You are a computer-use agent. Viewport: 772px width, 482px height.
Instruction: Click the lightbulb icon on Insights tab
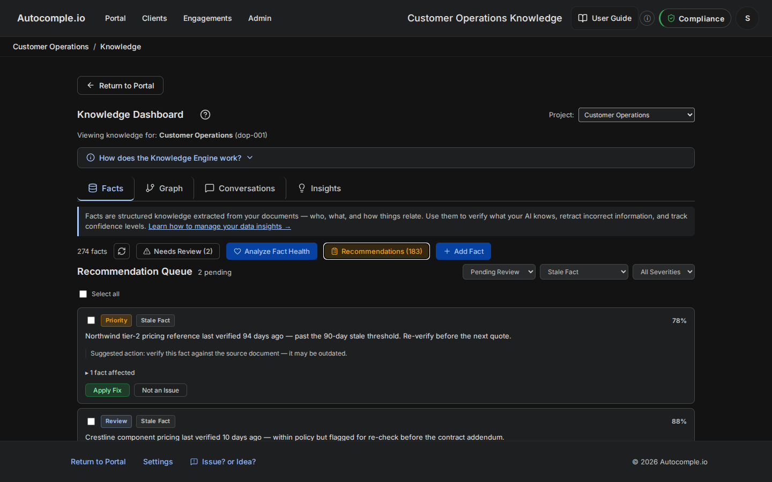pyautogui.click(x=302, y=189)
